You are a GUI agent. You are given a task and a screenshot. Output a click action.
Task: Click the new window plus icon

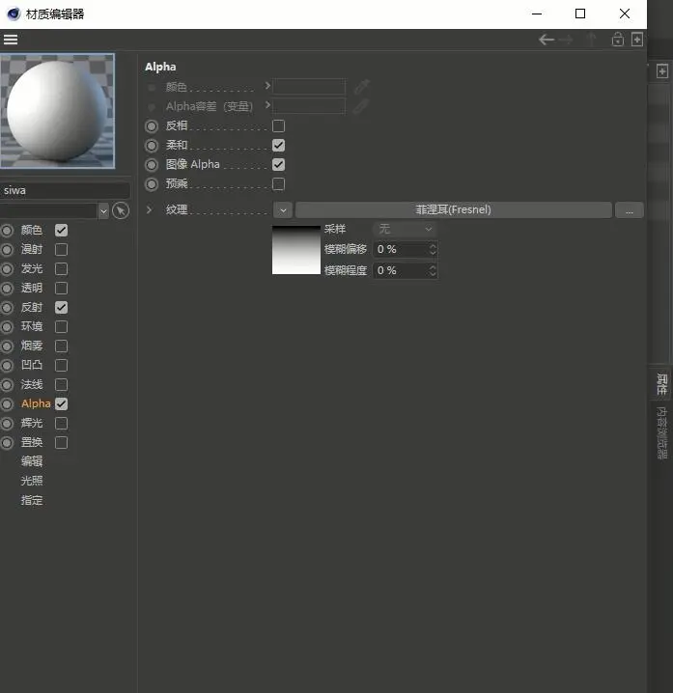click(x=637, y=40)
